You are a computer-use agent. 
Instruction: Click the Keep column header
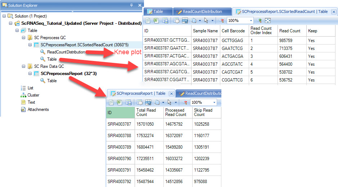(x=321, y=31)
